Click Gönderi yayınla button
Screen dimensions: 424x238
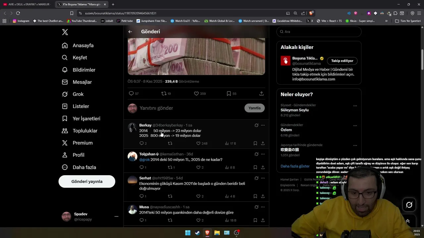pos(87,181)
